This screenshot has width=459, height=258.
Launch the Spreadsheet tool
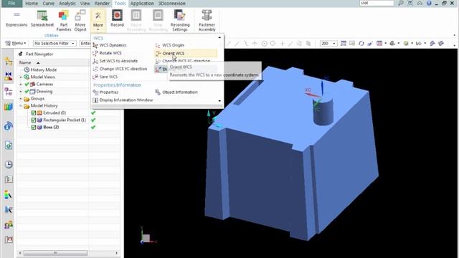[42, 19]
